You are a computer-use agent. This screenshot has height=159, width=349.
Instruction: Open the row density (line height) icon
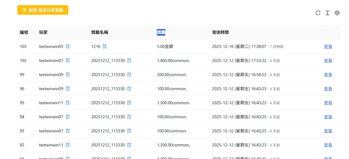coord(328,13)
